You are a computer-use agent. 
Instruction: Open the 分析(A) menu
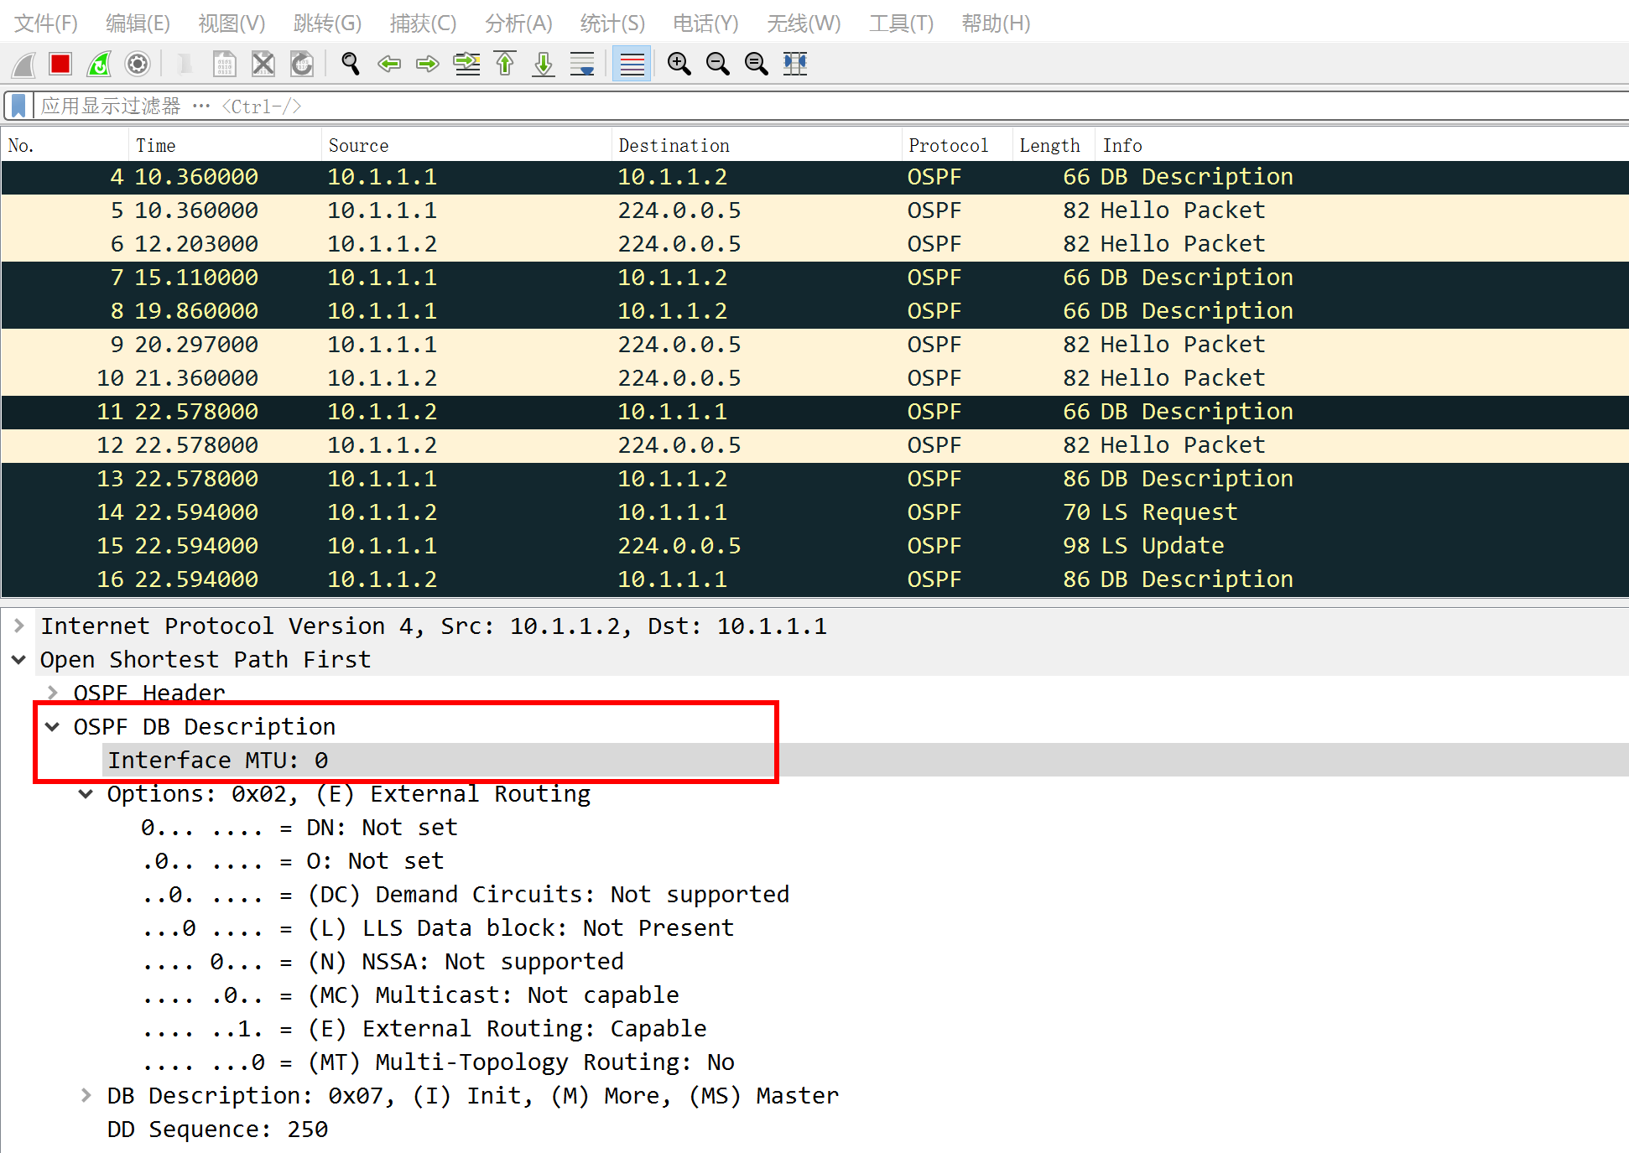[518, 23]
